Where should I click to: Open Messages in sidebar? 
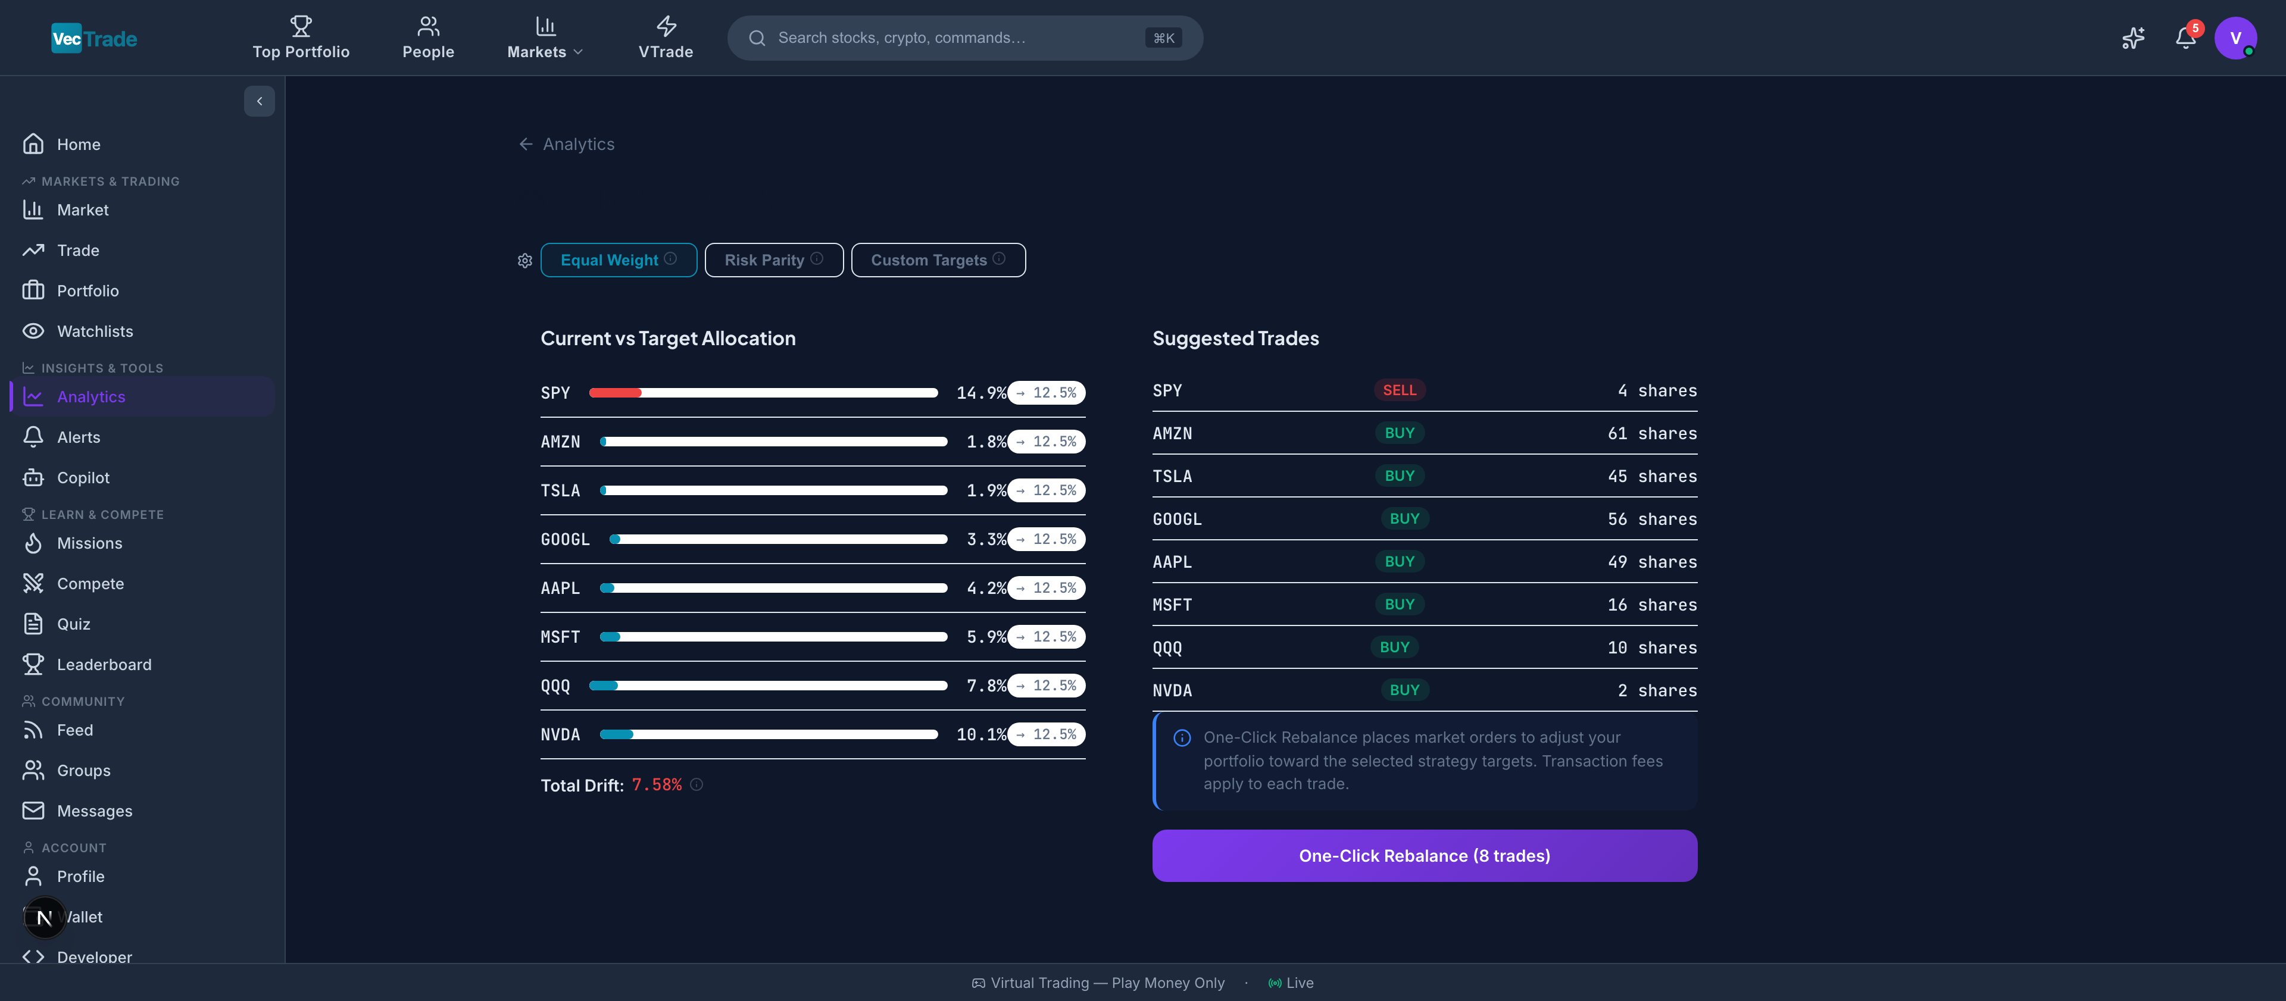click(x=142, y=810)
